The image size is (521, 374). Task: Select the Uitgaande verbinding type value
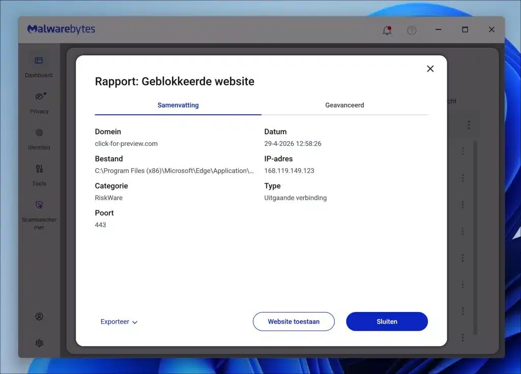tap(296, 198)
